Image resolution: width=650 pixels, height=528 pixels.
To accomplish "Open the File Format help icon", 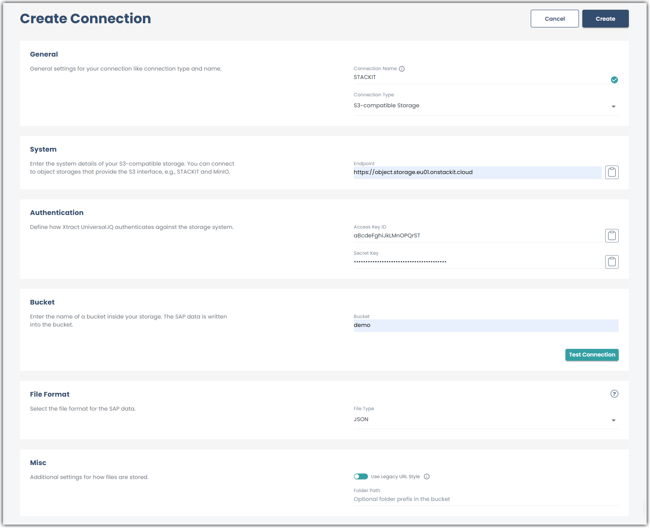I will point(614,394).
